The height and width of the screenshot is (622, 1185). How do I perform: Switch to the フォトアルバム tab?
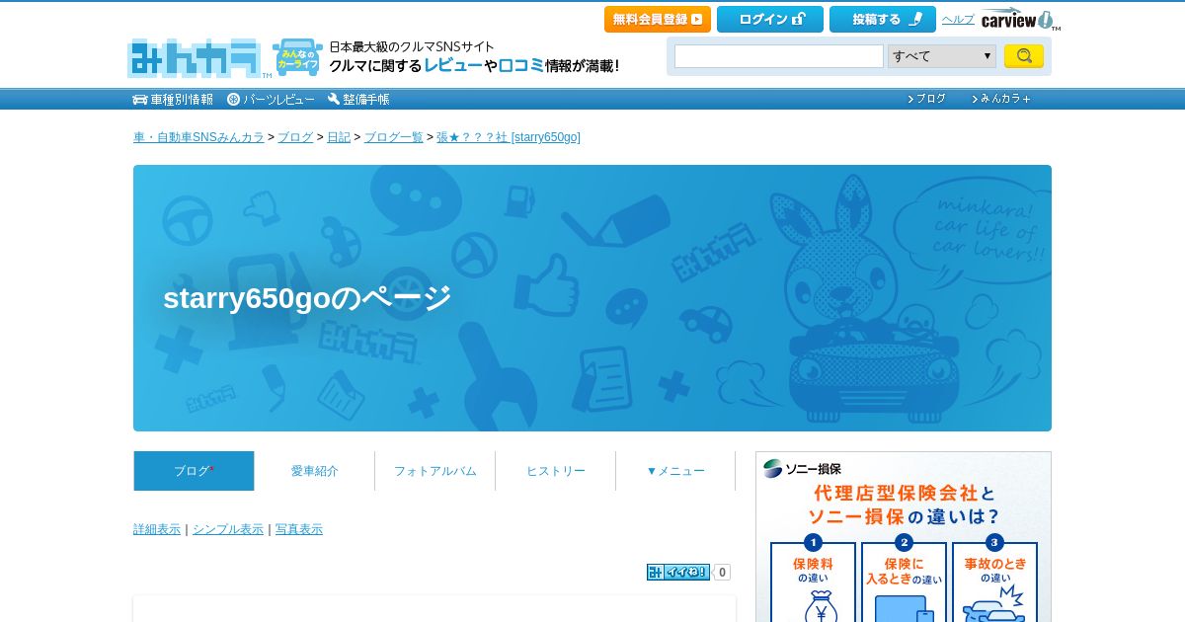[434, 471]
